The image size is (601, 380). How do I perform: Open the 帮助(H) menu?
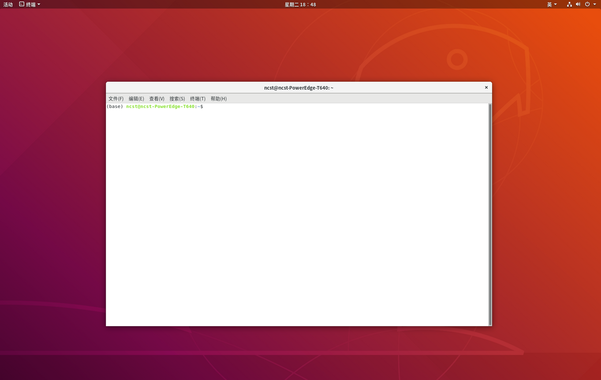(x=218, y=99)
